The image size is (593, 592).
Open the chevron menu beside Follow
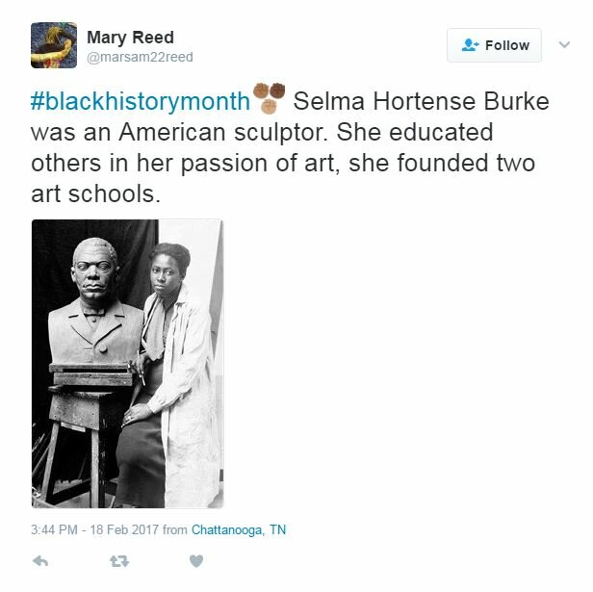pyautogui.click(x=564, y=44)
